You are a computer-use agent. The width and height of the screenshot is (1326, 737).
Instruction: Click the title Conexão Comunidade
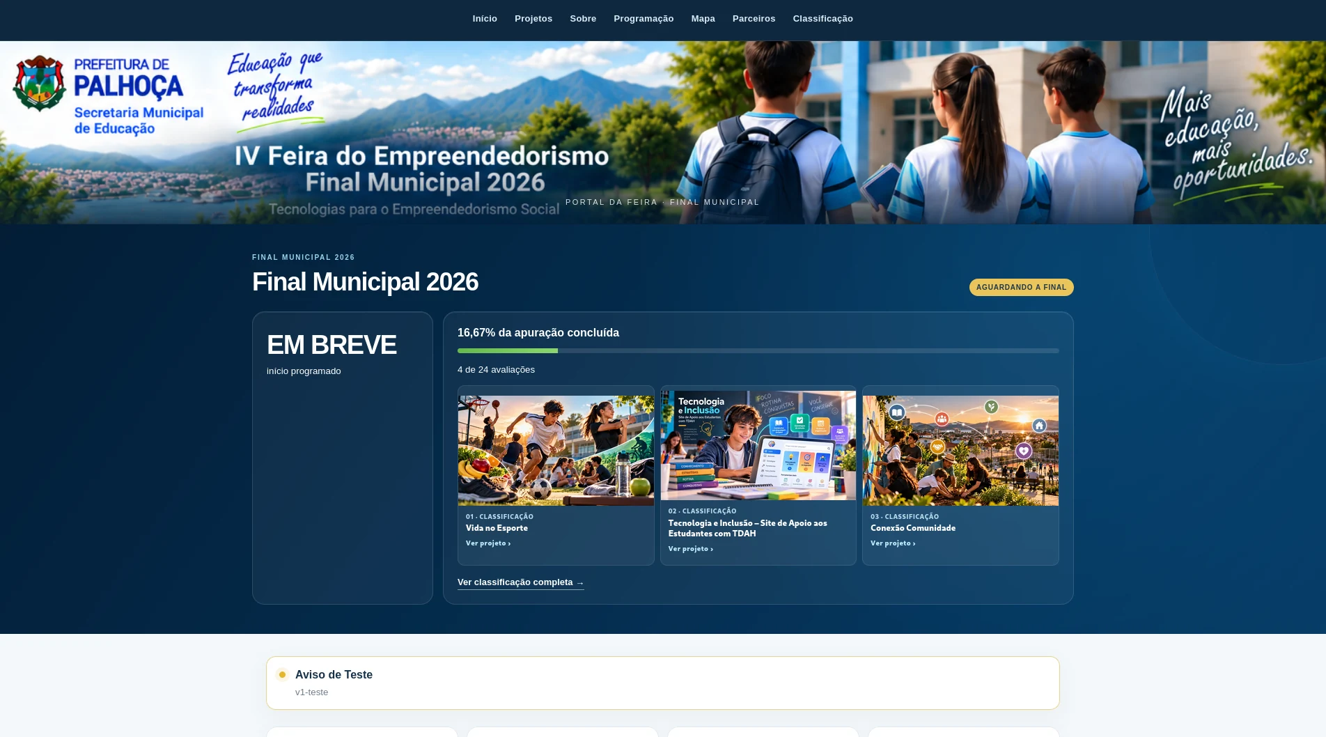[913, 528]
